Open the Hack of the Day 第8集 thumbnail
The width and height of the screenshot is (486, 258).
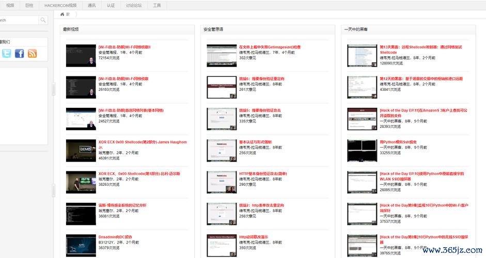tap(362, 245)
